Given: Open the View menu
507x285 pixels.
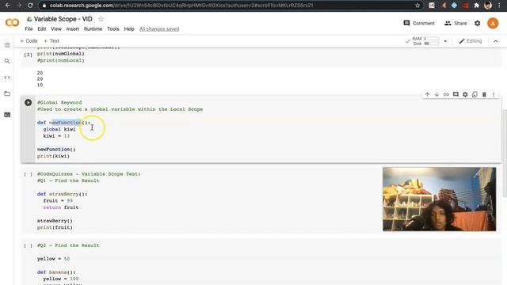Looking at the screenshot, I should 56,28.
